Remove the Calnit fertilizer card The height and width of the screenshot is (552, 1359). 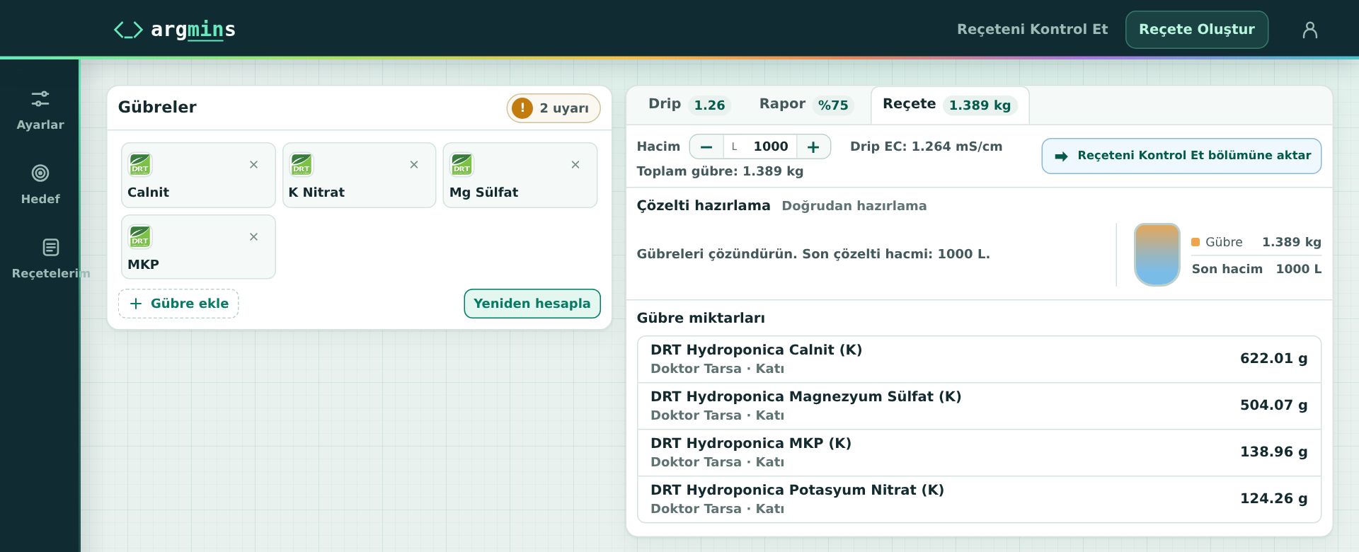253,165
